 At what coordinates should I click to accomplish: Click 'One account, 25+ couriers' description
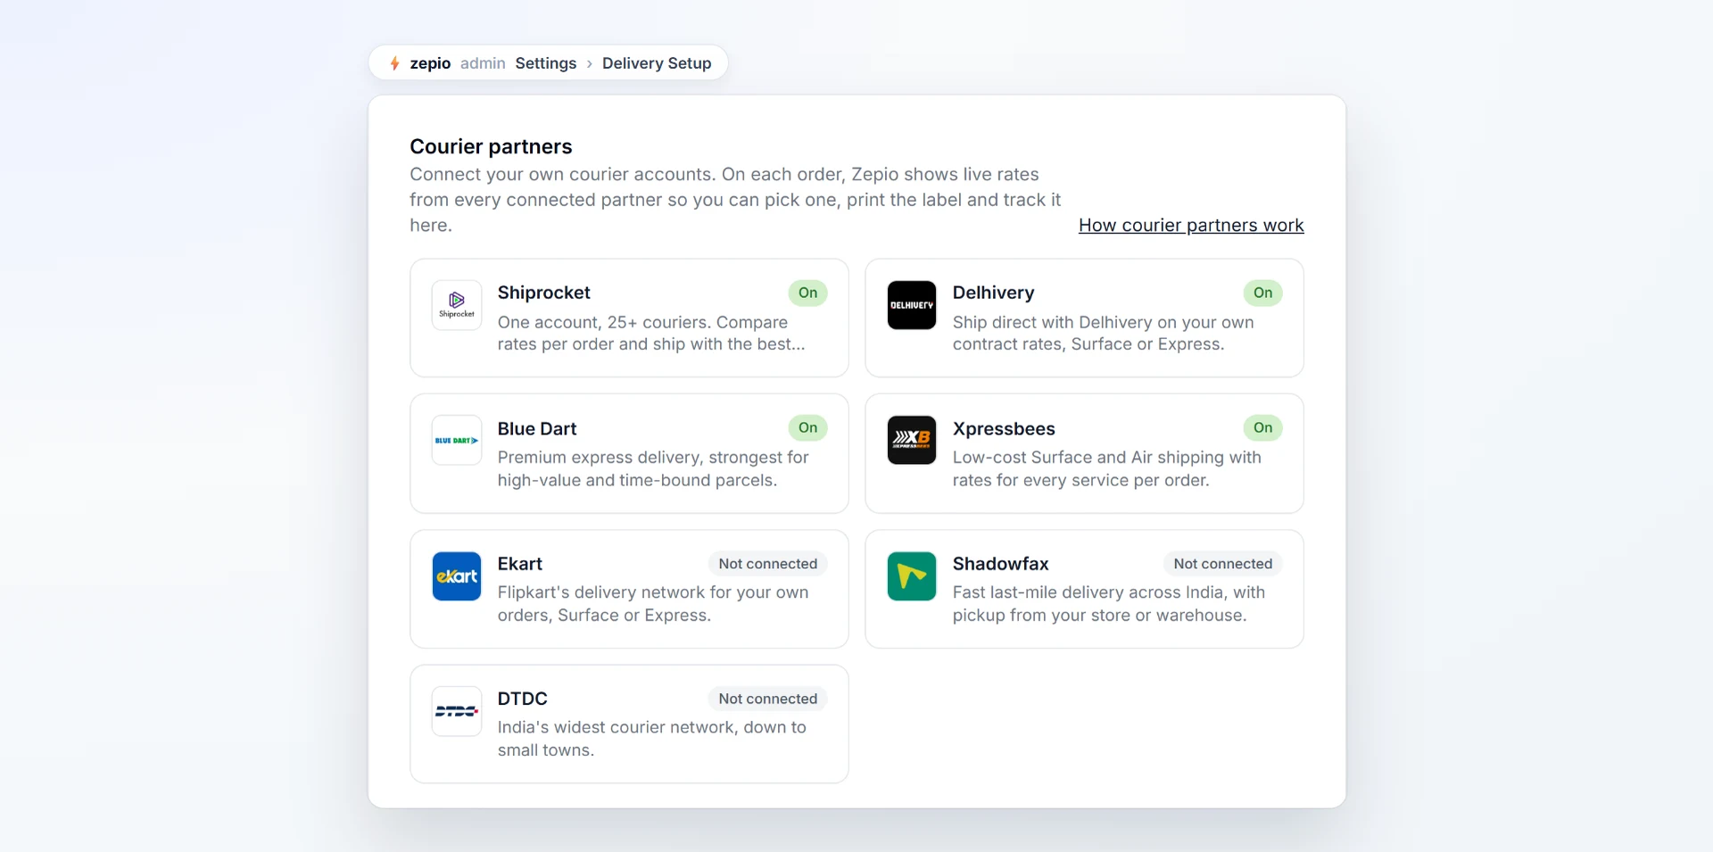pyautogui.click(x=651, y=333)
